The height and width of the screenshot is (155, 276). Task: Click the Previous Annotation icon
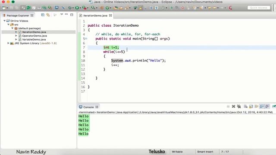coord(202,8)
